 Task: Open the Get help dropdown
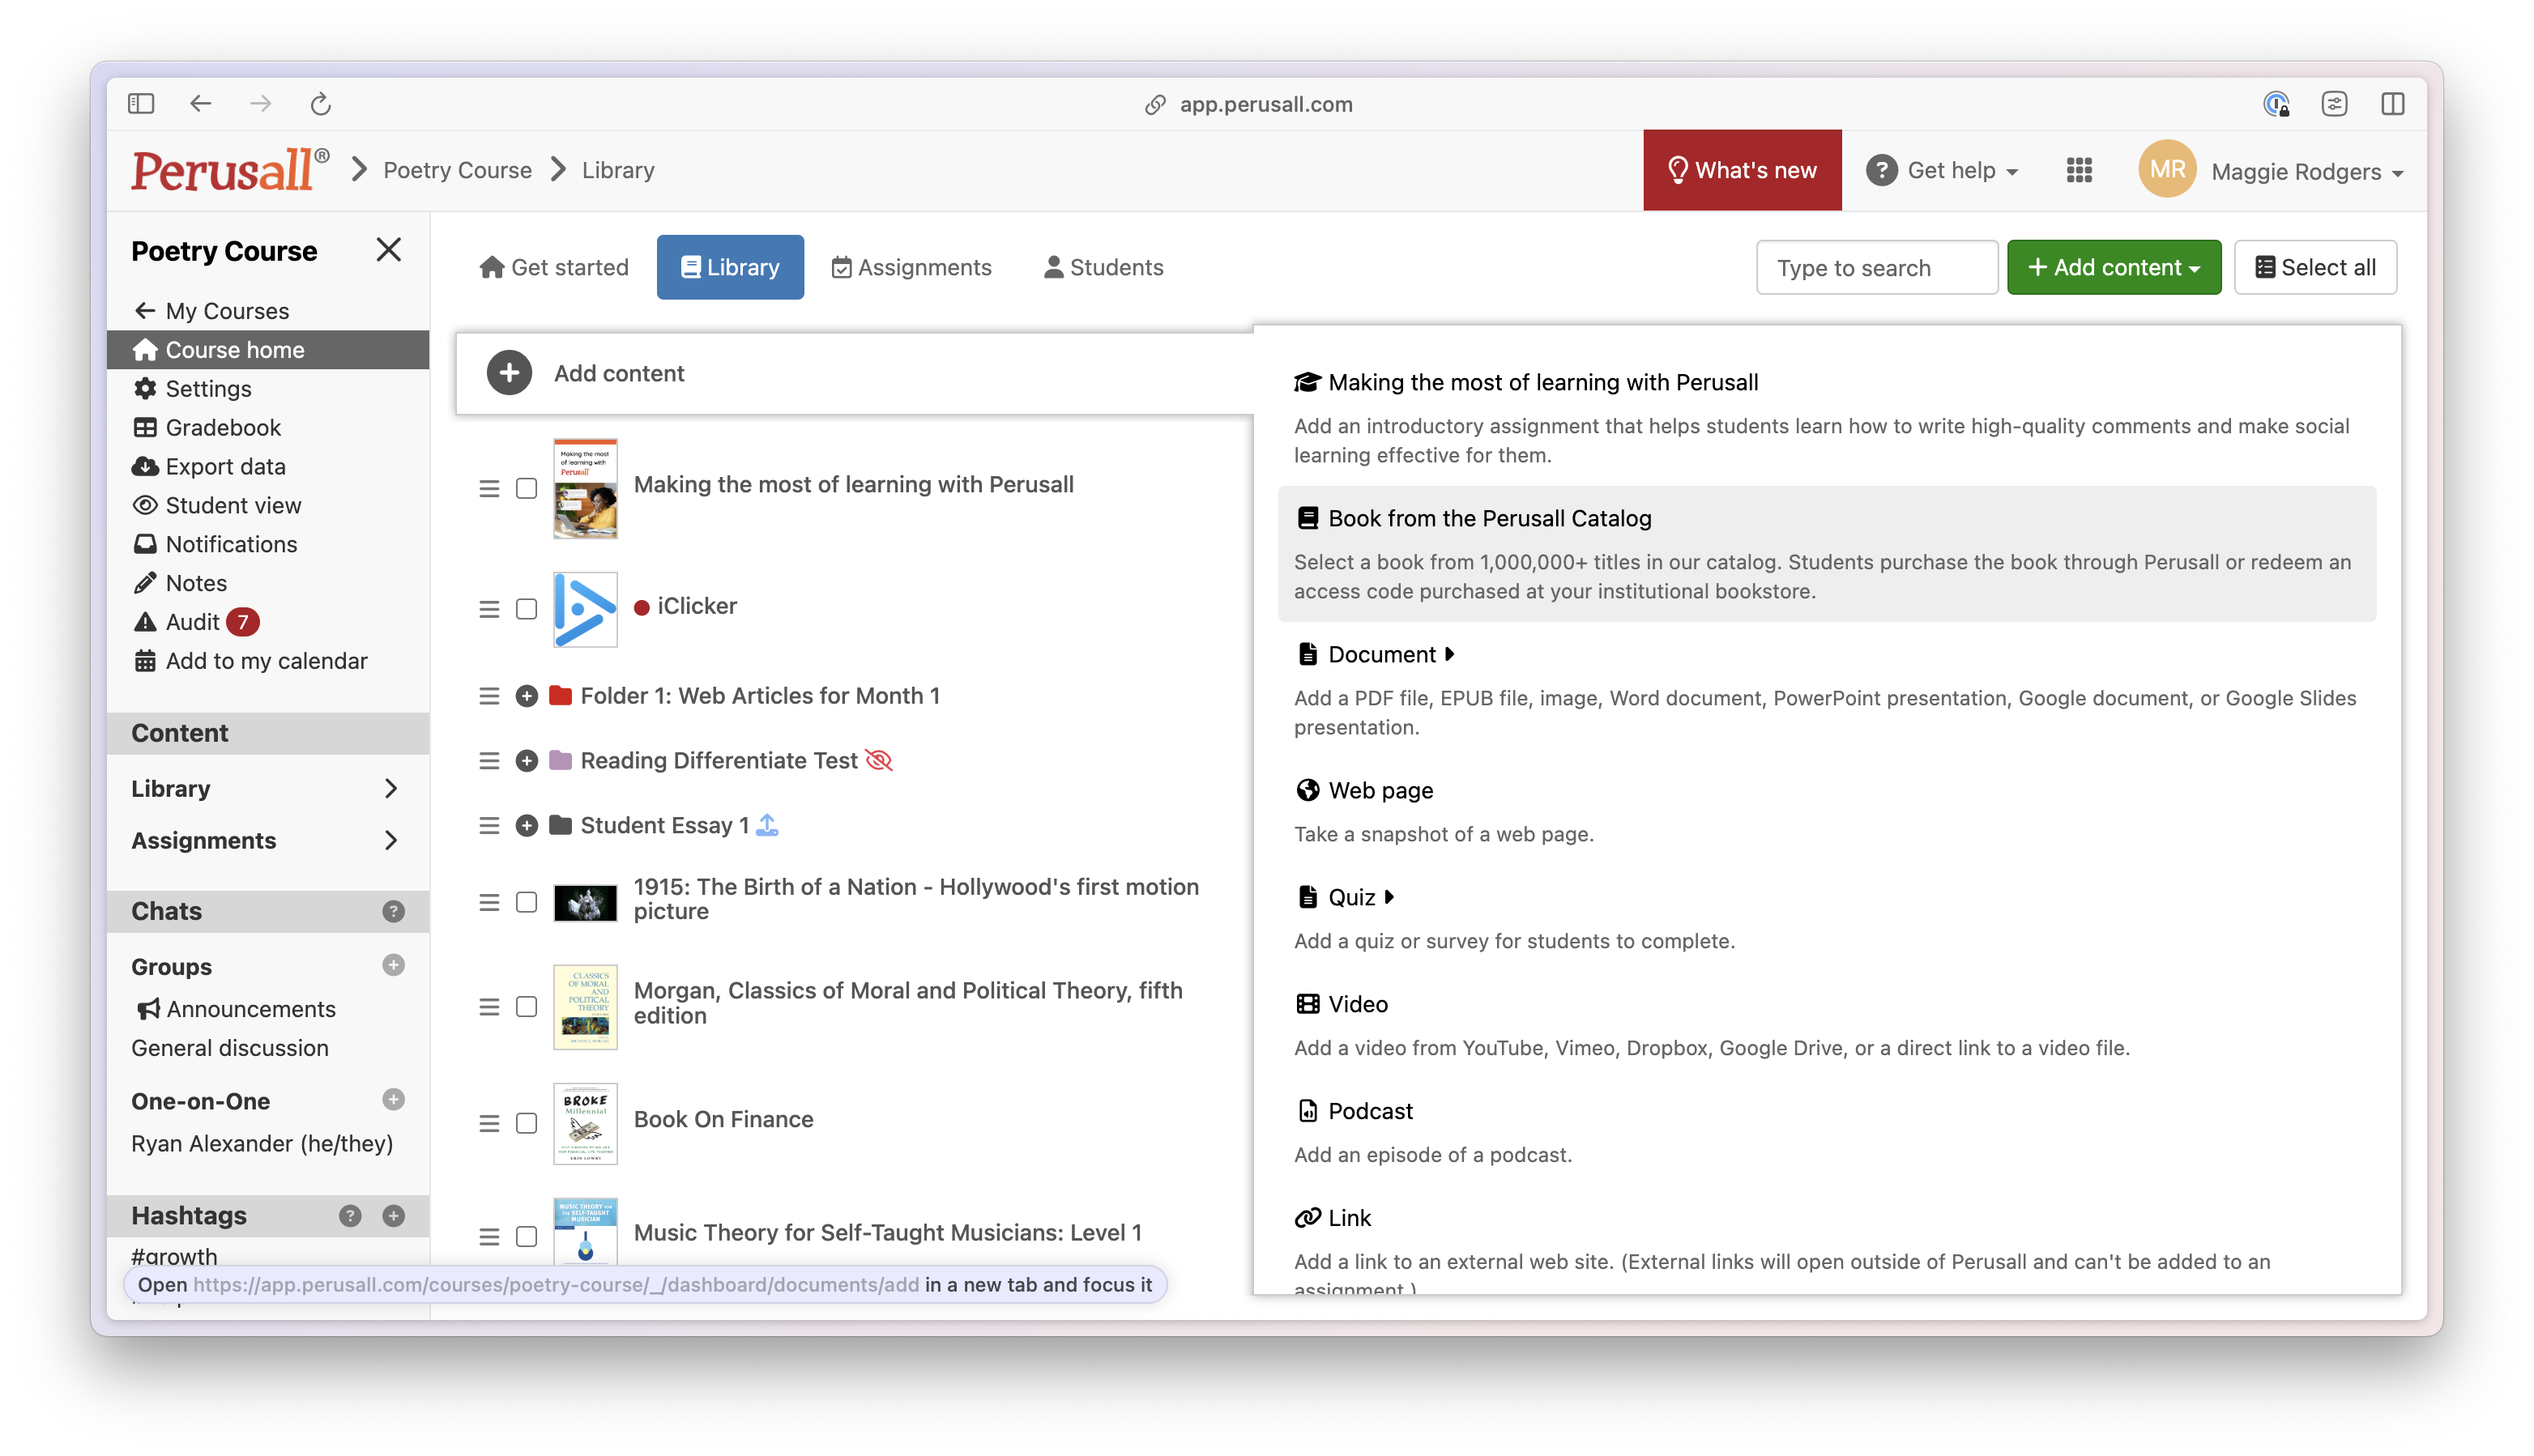click(x=1942, y=170)
